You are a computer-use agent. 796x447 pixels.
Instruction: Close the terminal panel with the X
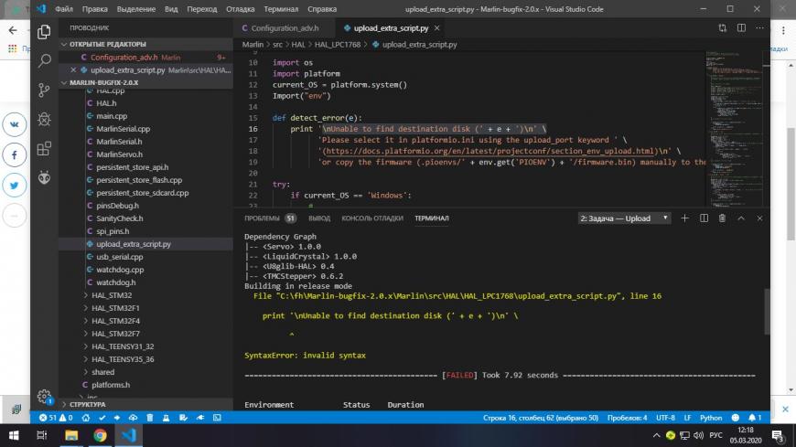(x=759, y=218)
